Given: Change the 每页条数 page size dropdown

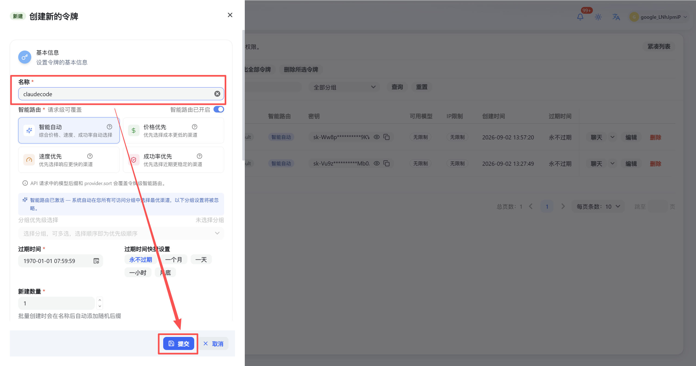Looking at the screenshot, I should click(x=598, y=207).
